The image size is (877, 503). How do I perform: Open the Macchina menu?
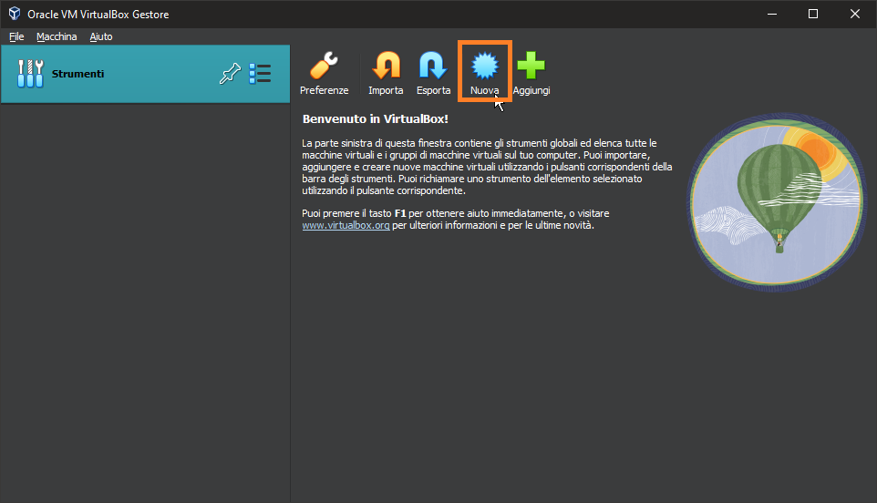click(57, 36)
